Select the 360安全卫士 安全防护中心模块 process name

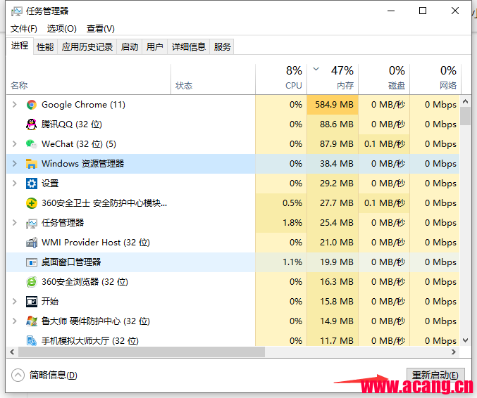pos(104,203)
